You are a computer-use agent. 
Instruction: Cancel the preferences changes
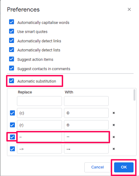[97, 167]
